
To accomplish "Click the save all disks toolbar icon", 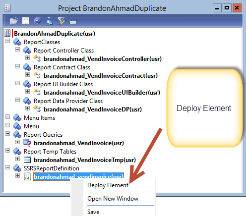I will coord(38,21).
